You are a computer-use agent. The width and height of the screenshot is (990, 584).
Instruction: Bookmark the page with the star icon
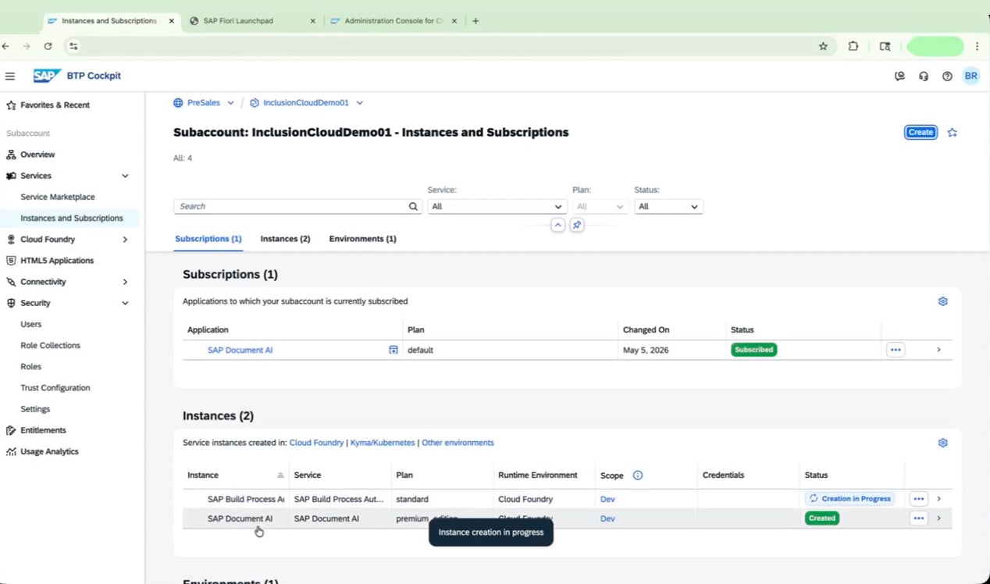[823, 46]
